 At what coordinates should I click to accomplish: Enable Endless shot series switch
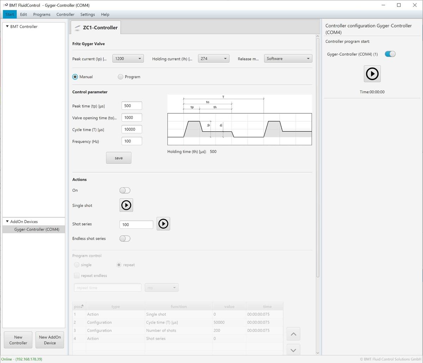(125, 239)
